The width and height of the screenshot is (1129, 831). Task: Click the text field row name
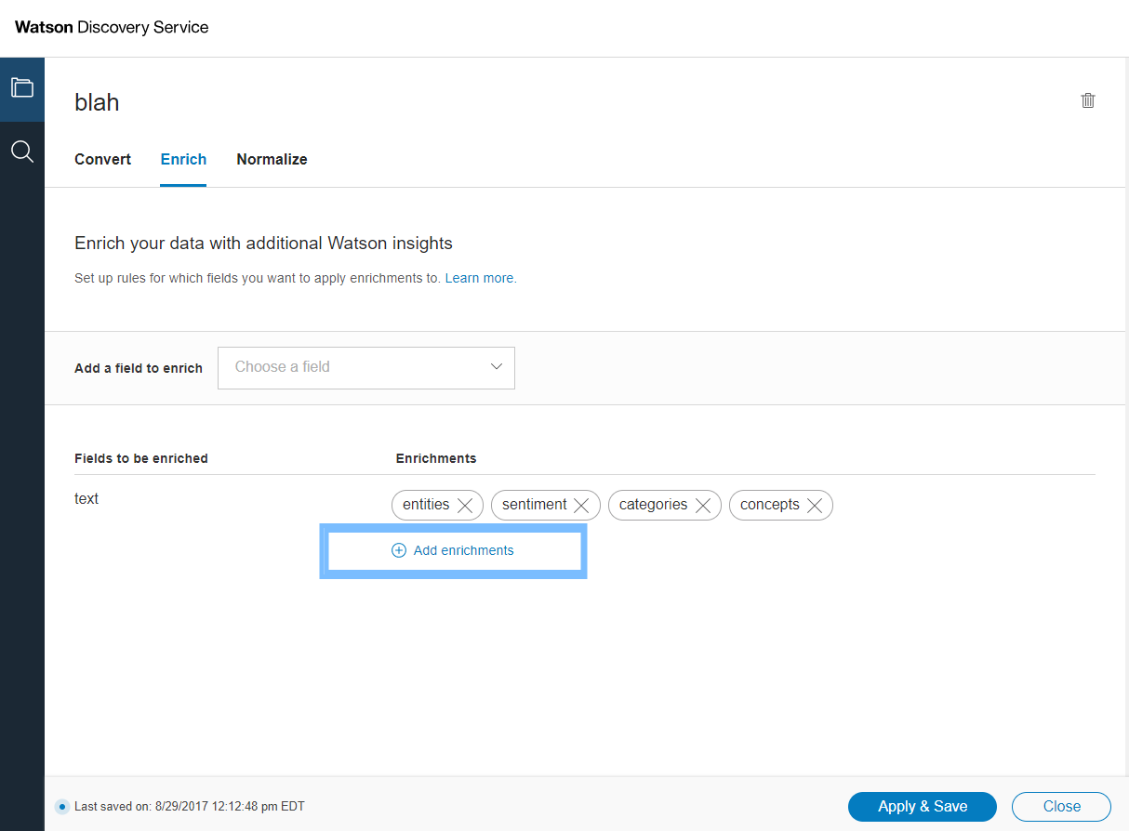tap(86, 498)
